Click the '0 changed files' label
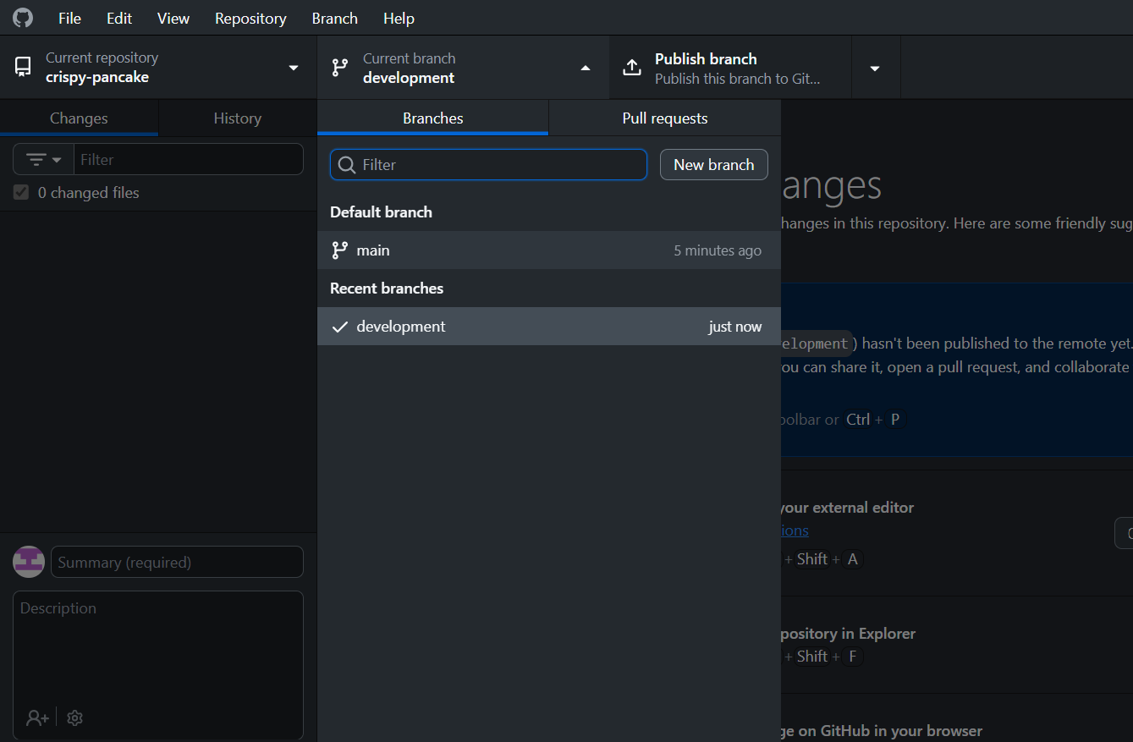The width and height of the screenshot is (1133, 742). coord(89,193)
